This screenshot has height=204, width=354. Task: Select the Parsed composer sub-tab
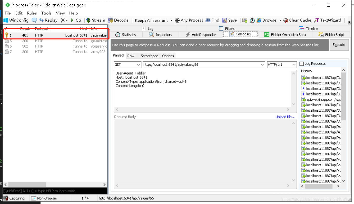click(118, 55)
